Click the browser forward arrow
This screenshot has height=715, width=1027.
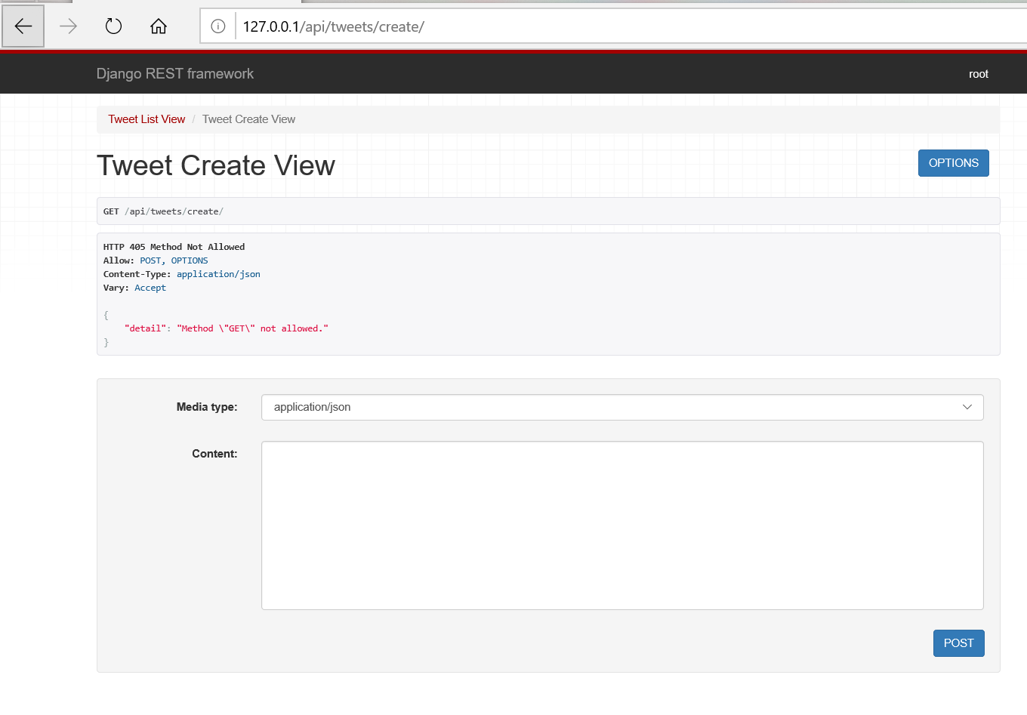click(68, 26)
